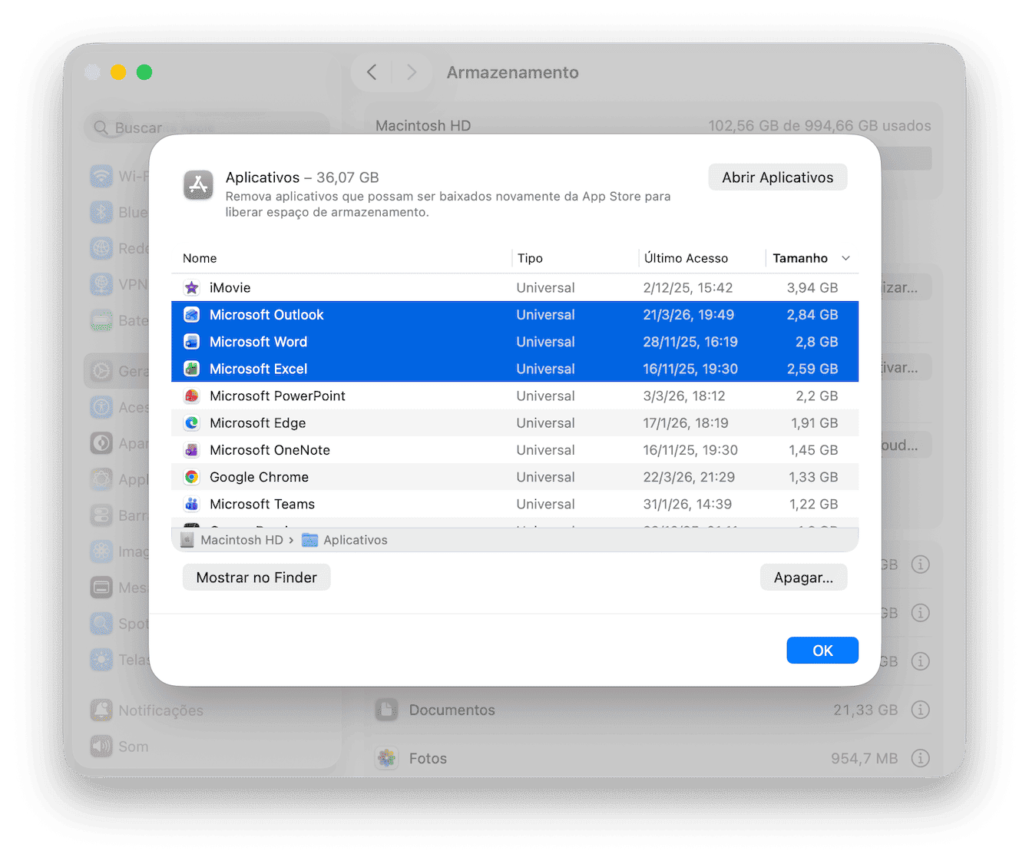
Task: Click the Buscar search field
Action: [207, 127]
